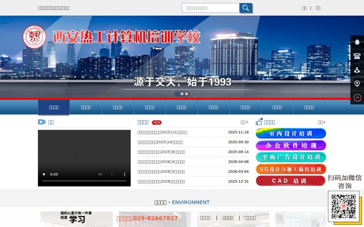The height and width of the screenshot is (227, 364).
Task: Click the video camera heading icon
Action: tap(41, 122)
